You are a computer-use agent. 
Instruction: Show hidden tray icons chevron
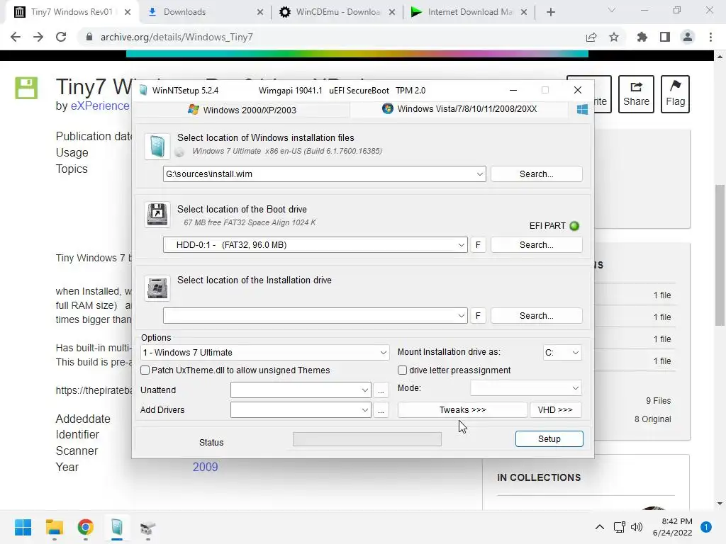pos(600,527)
